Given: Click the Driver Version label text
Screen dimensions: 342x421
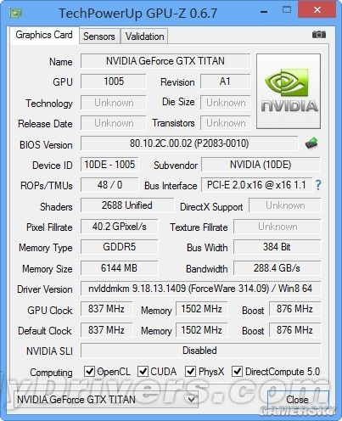Looking at the screenshot, I should point(45,289).
